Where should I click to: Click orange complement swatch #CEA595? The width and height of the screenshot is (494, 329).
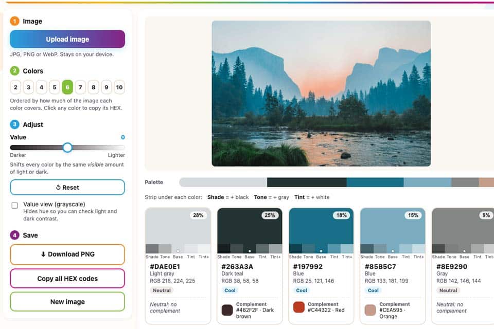click(x=370, y=310)
